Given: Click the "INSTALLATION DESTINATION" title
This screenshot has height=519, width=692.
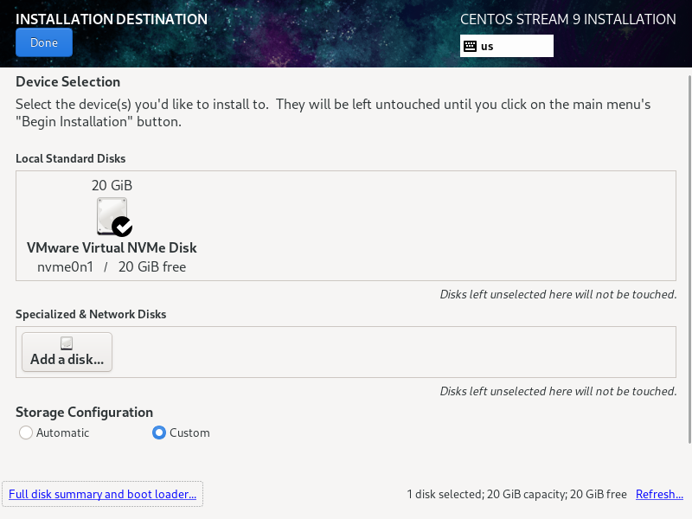Looking at the screenshot, I should pos(112,19).
